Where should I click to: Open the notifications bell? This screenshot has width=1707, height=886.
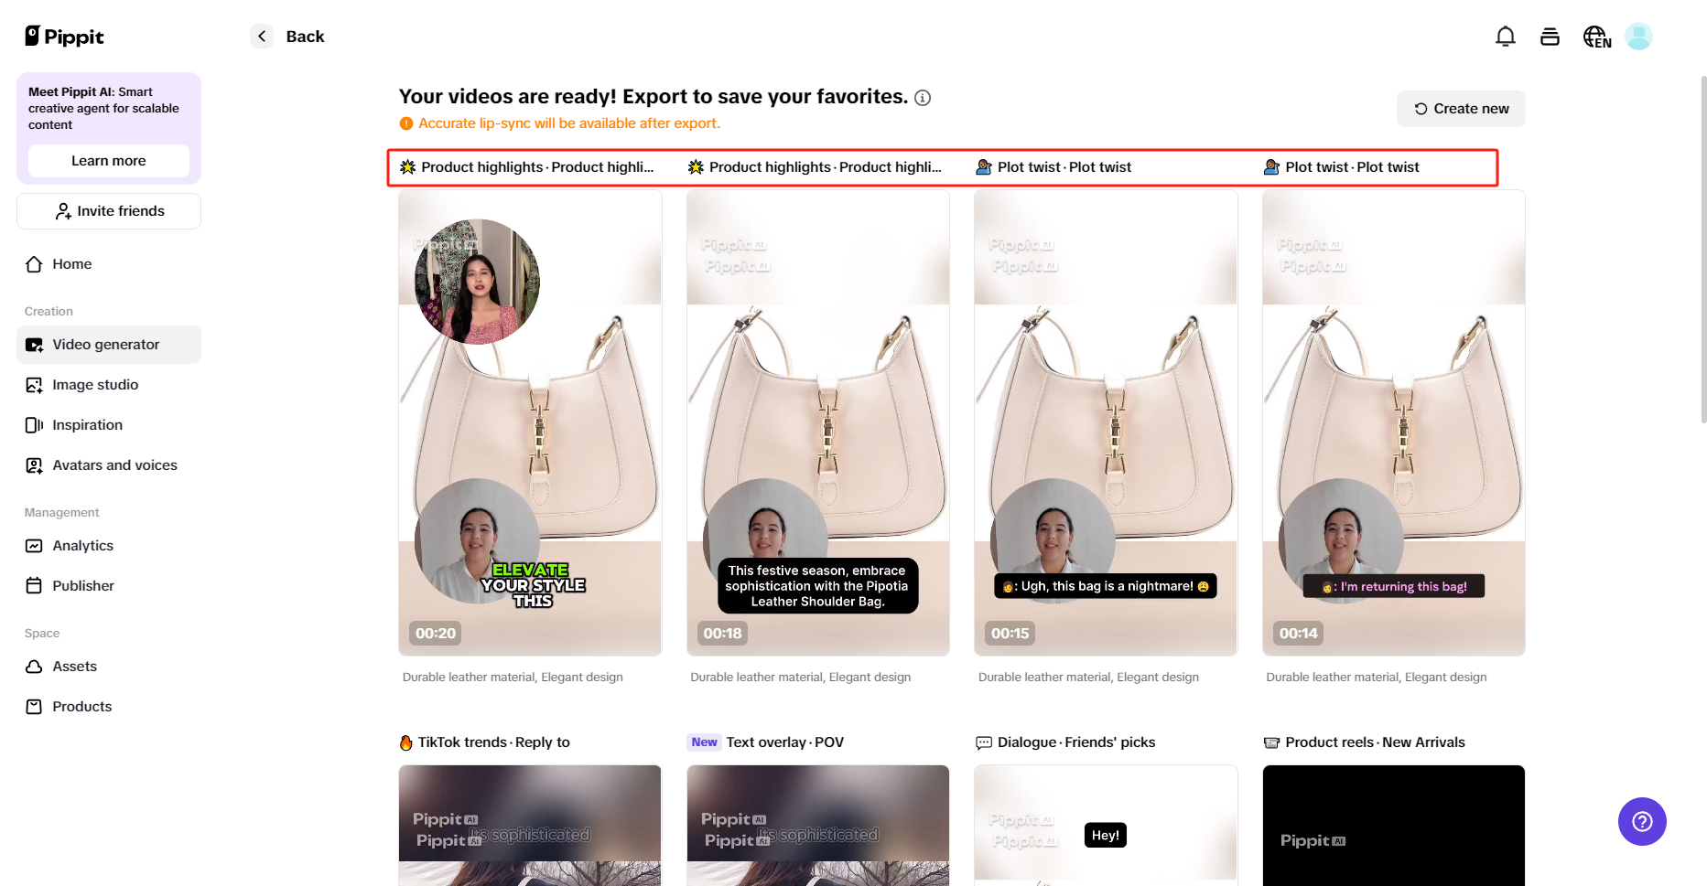[1505, 36]
